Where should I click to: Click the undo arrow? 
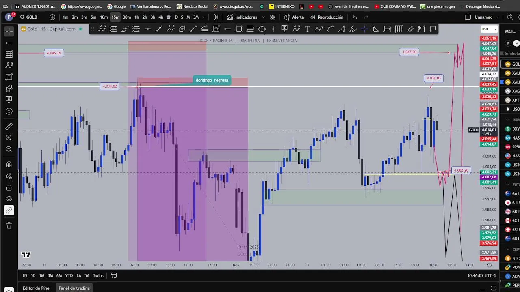pos(355,17)
